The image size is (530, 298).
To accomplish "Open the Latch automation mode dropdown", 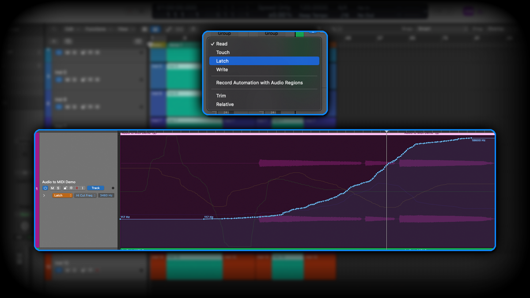I will [62, 195].
